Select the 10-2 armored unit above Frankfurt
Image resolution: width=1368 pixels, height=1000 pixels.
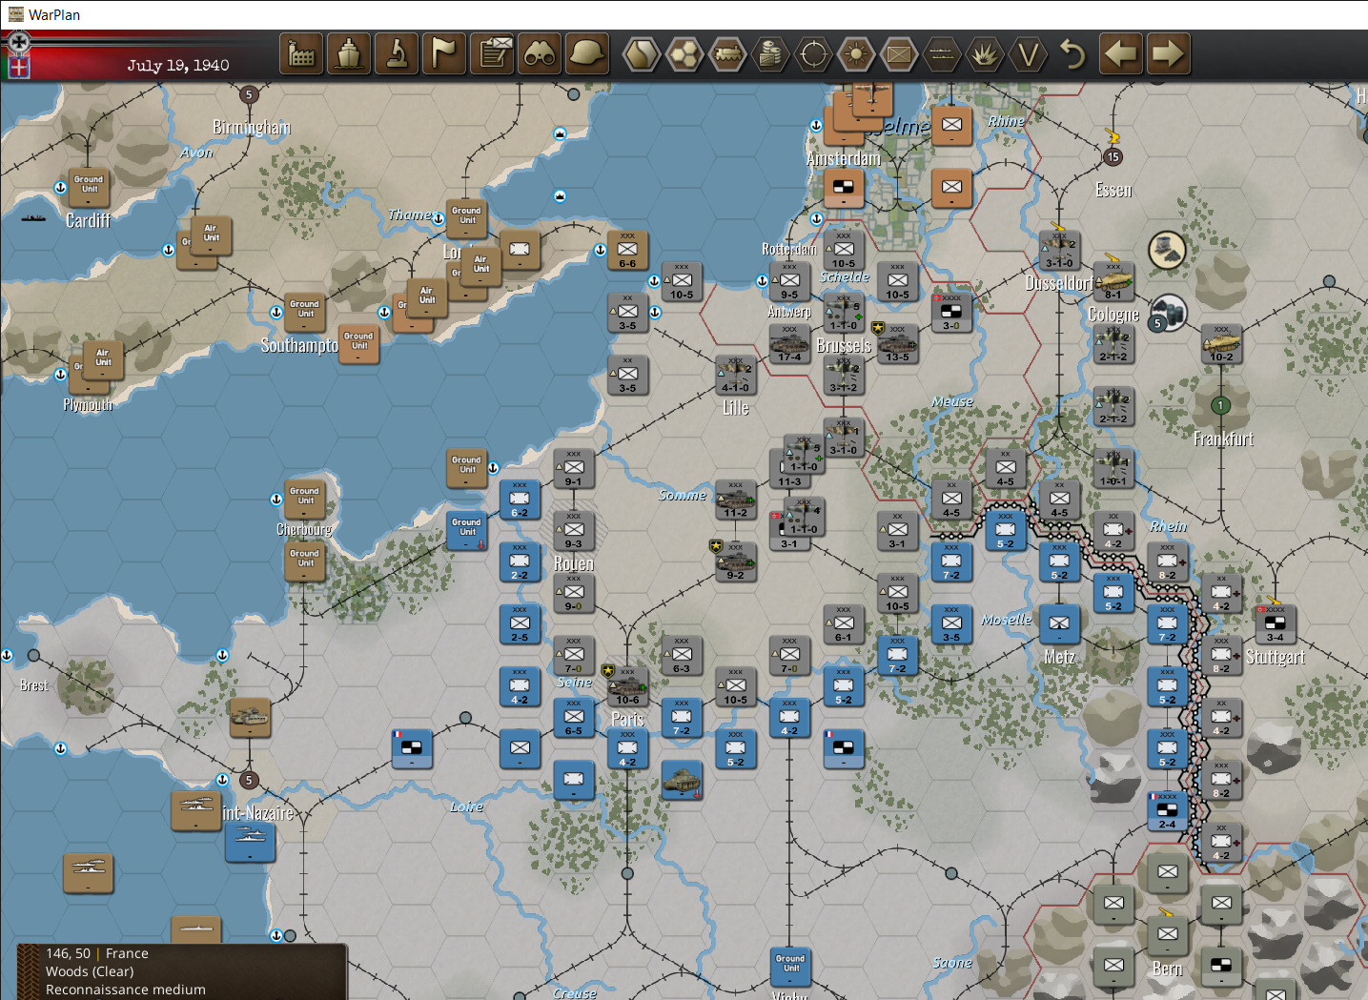pos(1221,343)
